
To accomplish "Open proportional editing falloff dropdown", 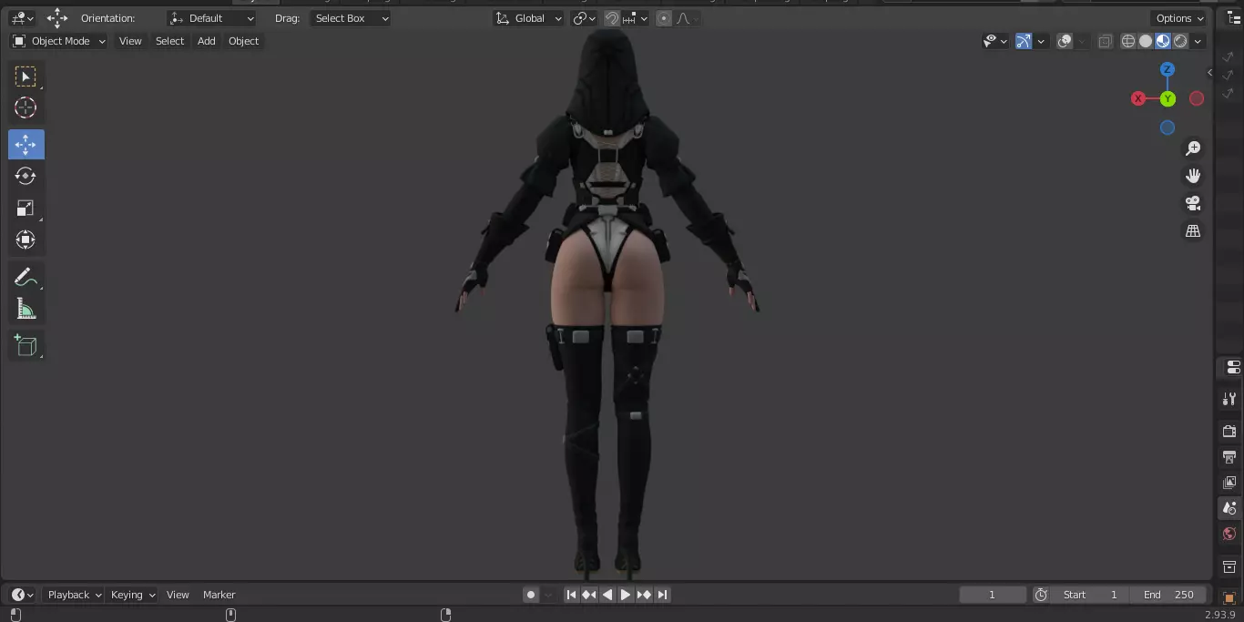I will [x=687, y=18].
